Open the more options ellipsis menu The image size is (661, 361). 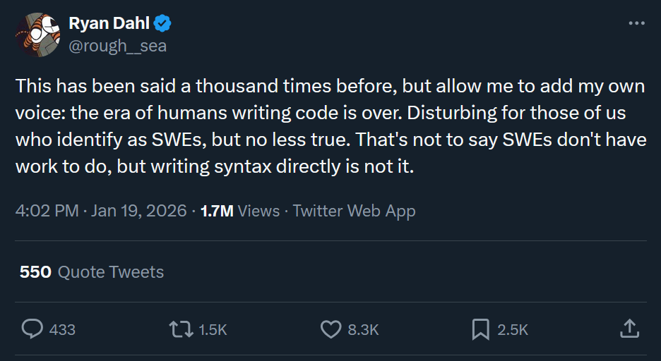pyautogui.click(x=636, y=23)
